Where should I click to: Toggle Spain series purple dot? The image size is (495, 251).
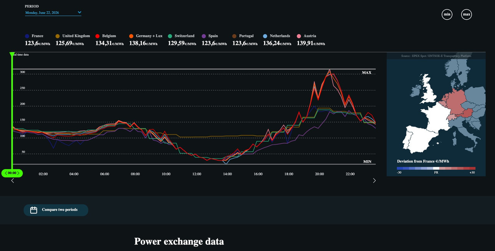[204, 36]
